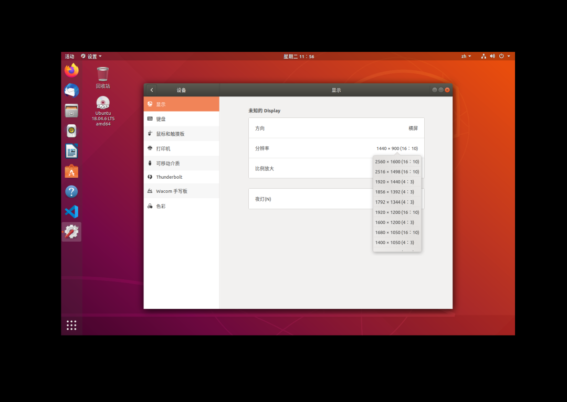The image size is (567, 402).
Task: Launch Rhythmbox music player icon
Action: 71,131
